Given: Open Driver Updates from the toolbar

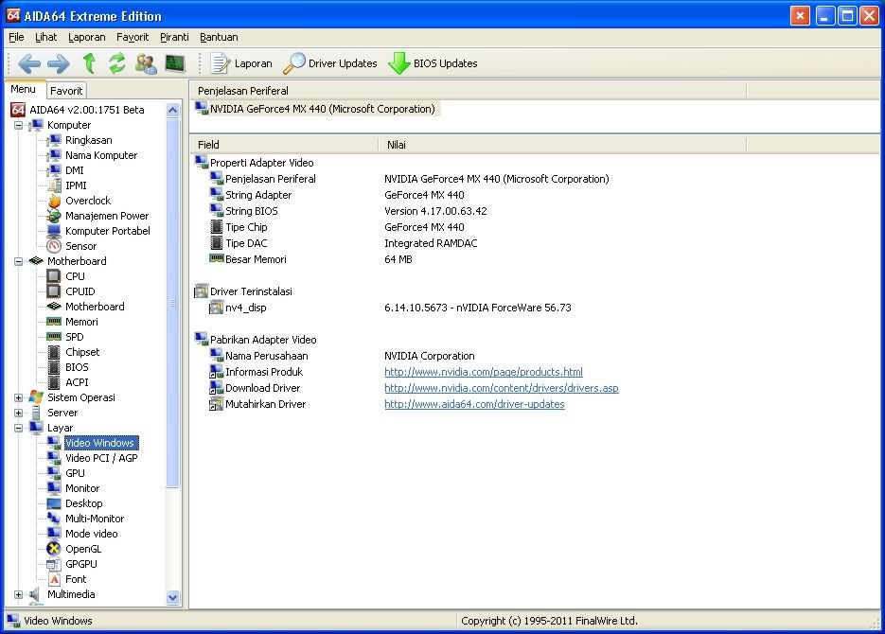Looking at the screenshot, I should (x=330, y=63).
